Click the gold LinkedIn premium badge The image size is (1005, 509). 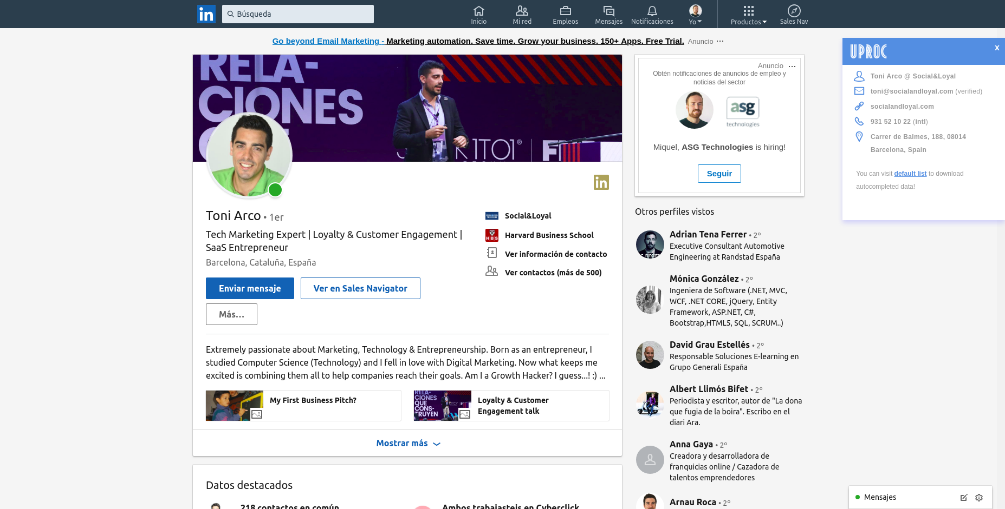coord(601,182)
